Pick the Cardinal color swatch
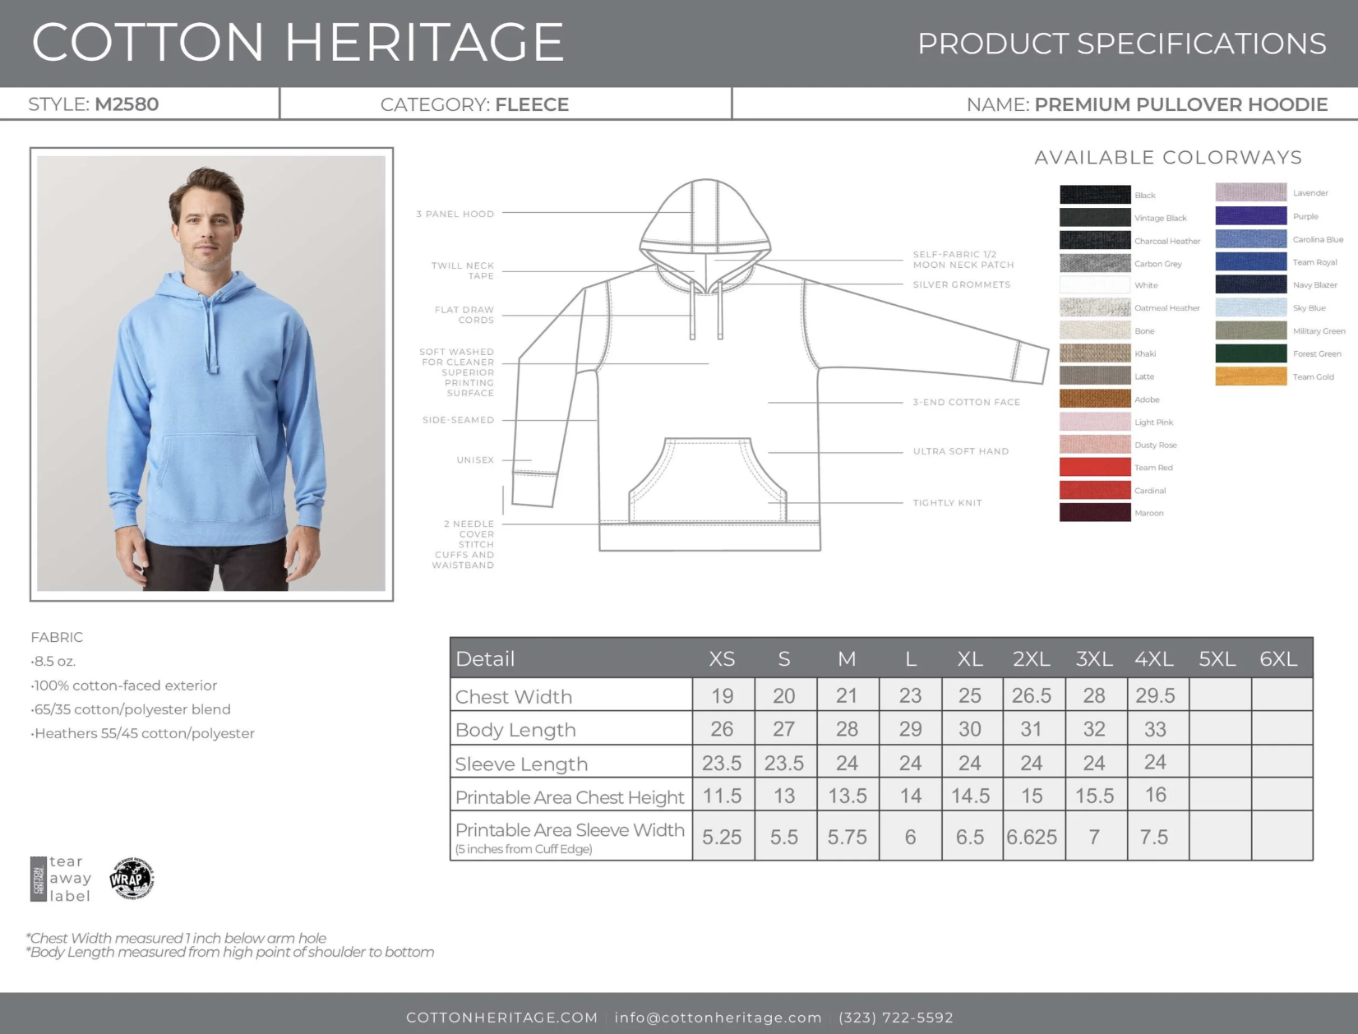Image resolution: width=1358 pixels, height=1034 pixels. 1095,491
